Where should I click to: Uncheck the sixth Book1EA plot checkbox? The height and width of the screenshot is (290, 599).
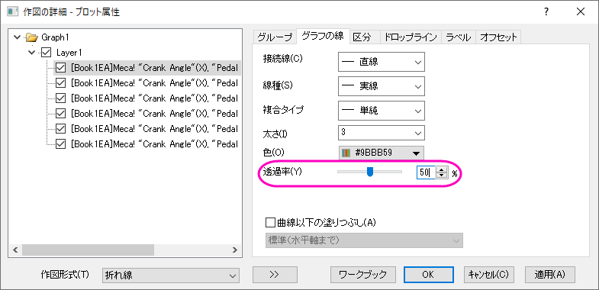pos(60,144)
